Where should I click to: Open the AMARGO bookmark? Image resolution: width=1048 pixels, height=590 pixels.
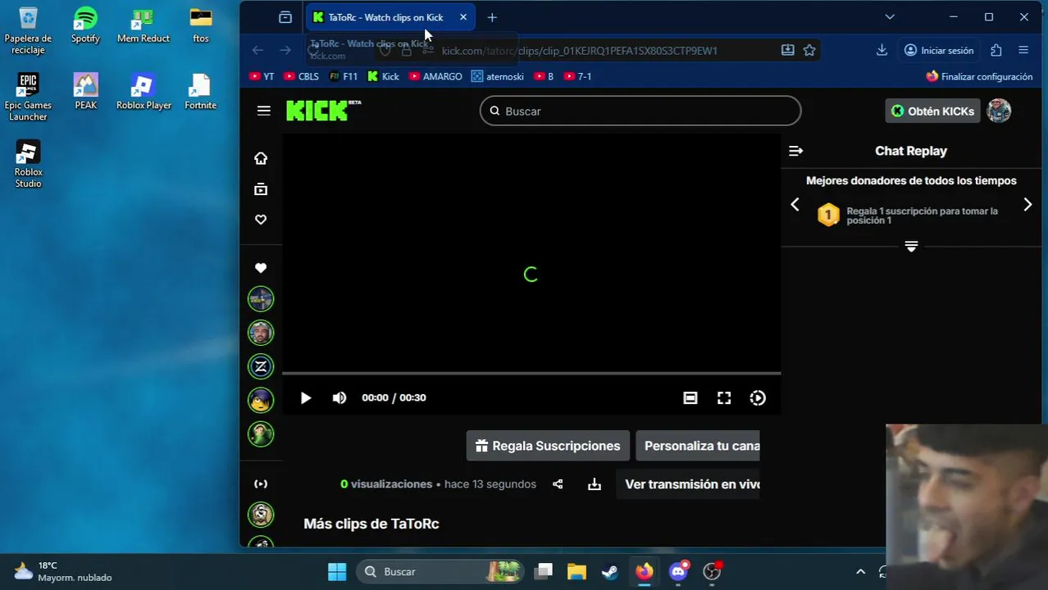point(435,76)
